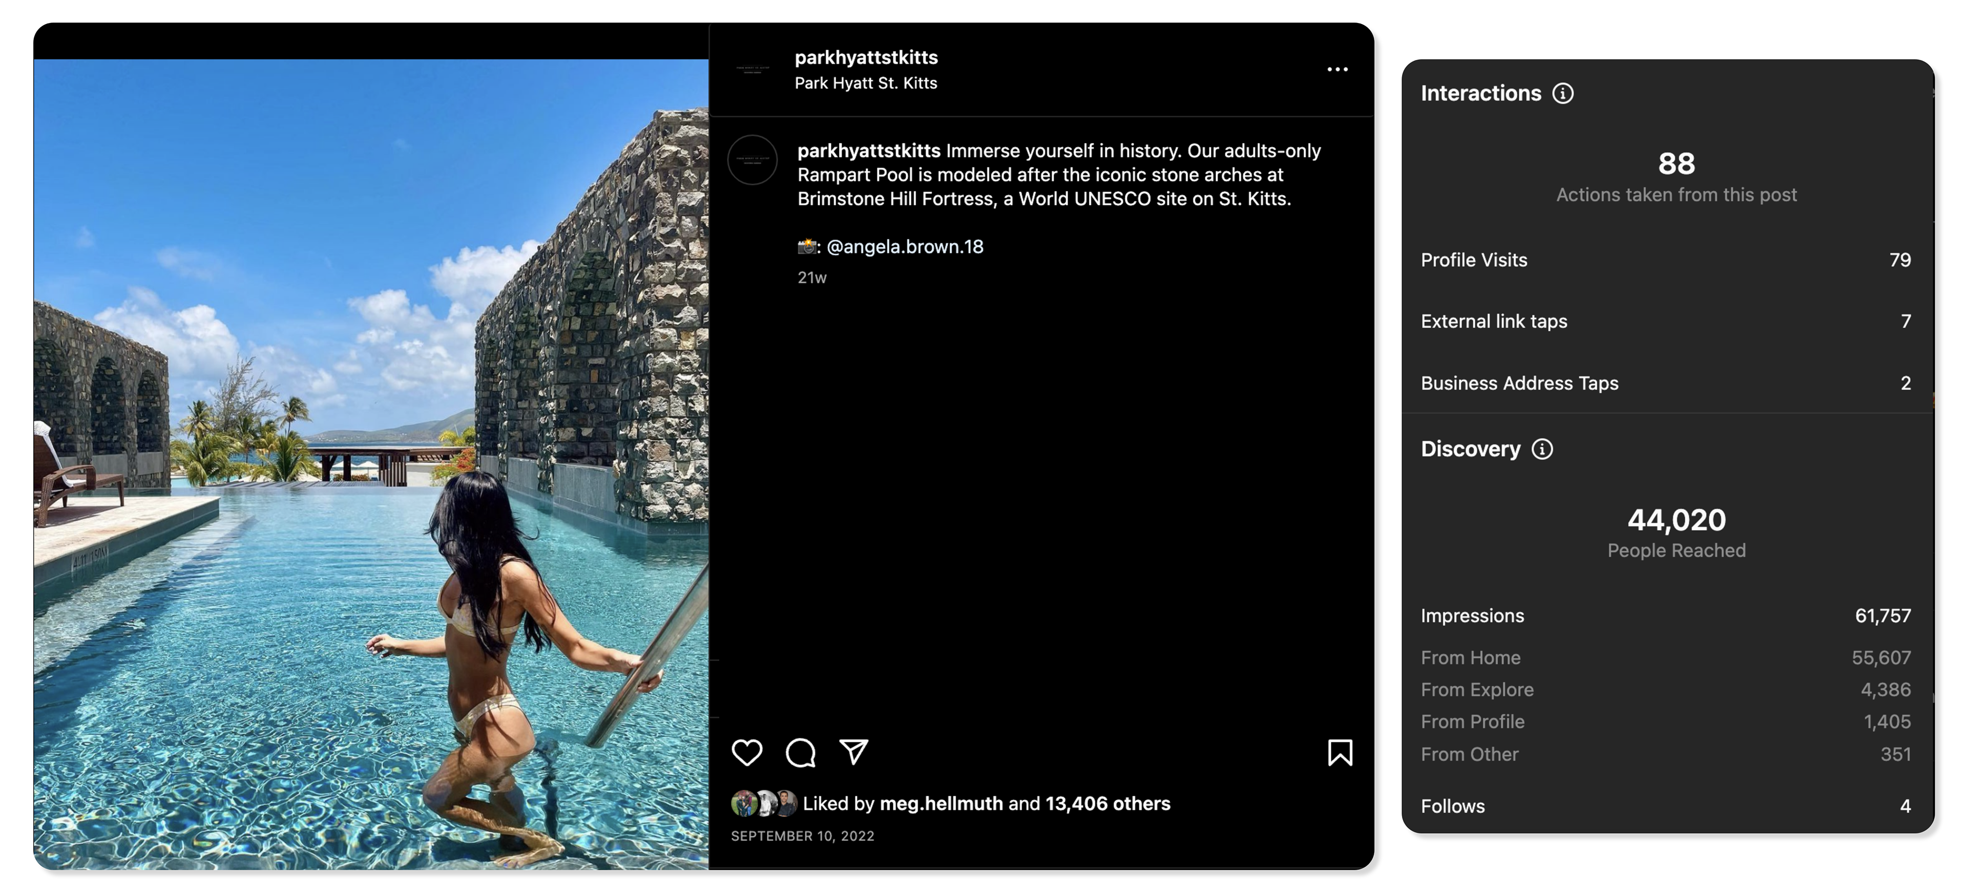Click the caption profile avatar circle
This screenshot has width=1967, height=892.
tap(752, 160)
